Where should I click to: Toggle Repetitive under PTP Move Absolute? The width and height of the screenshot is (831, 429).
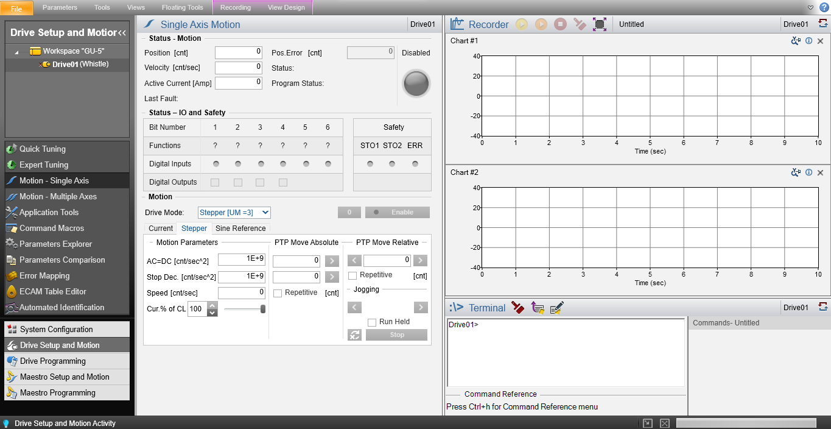pyautogui.click(x=278, y=293)
